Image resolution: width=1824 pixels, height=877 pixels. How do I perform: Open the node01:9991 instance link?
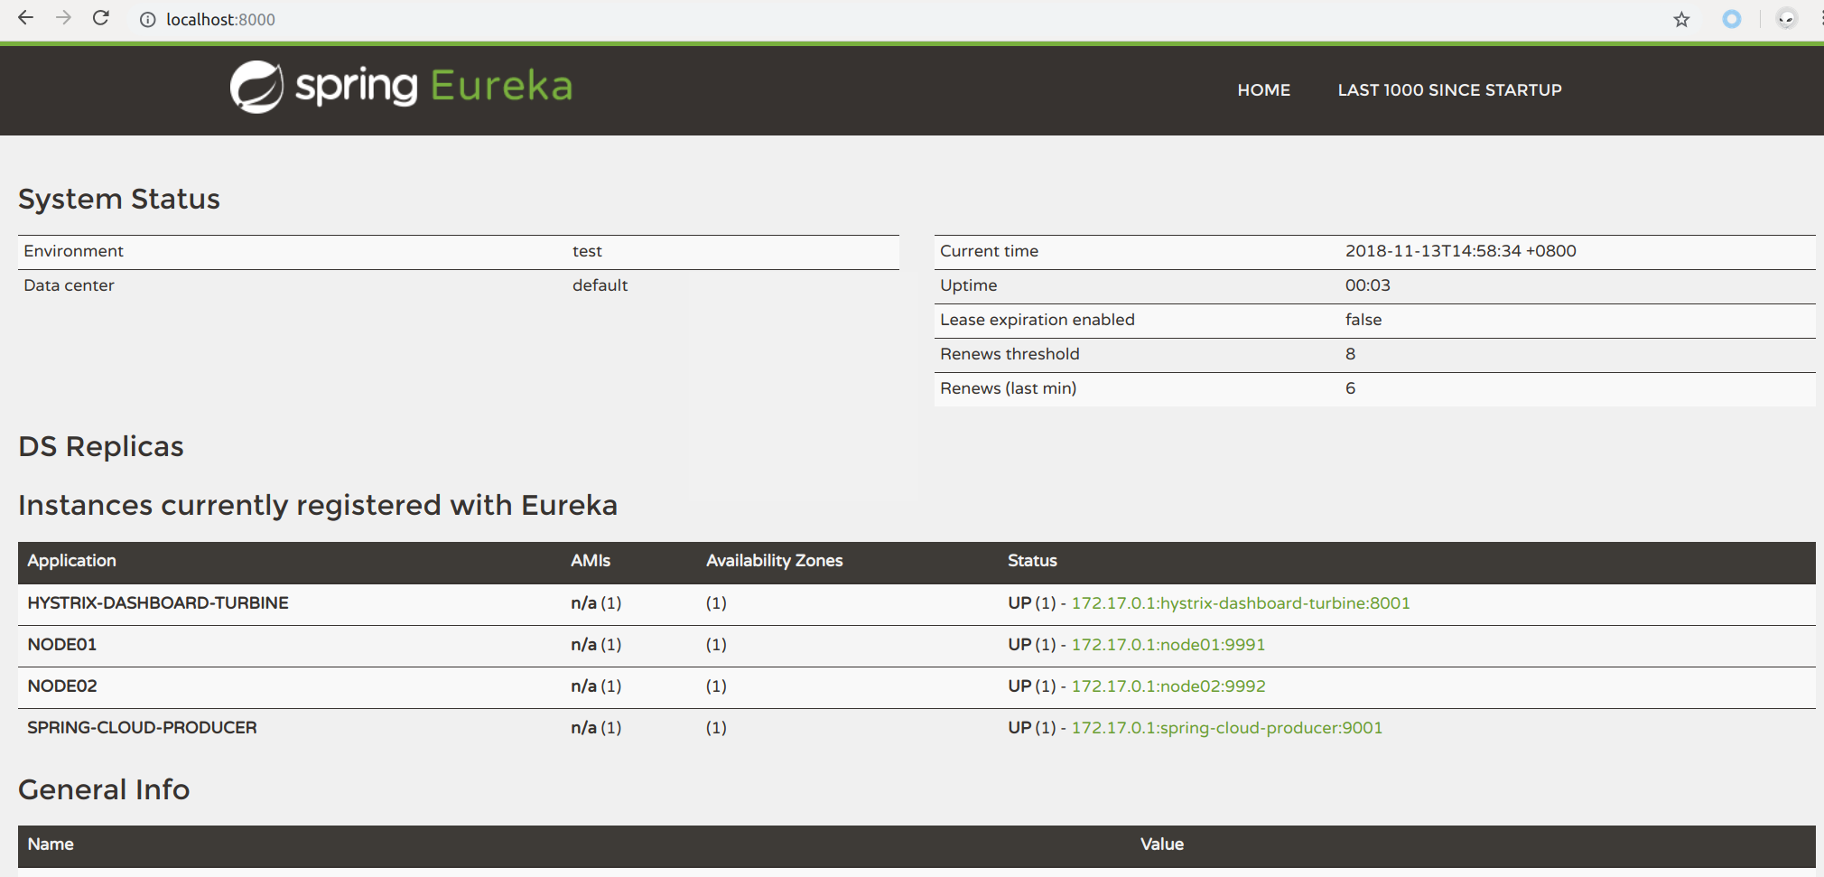[x=1168, y=644]
